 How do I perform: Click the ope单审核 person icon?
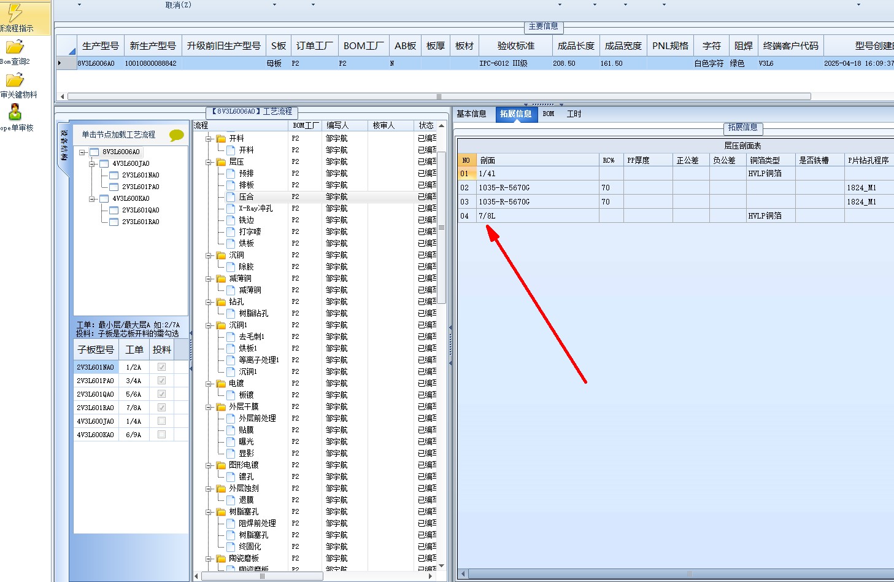click(15, 112)
